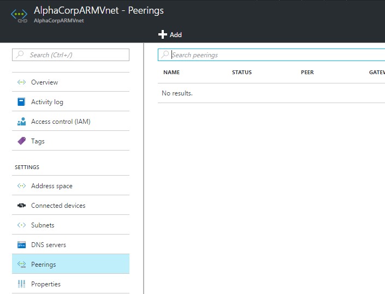385x294 pixels.
Task: Click into the Search peerings field
Action: tap(273, 55)
